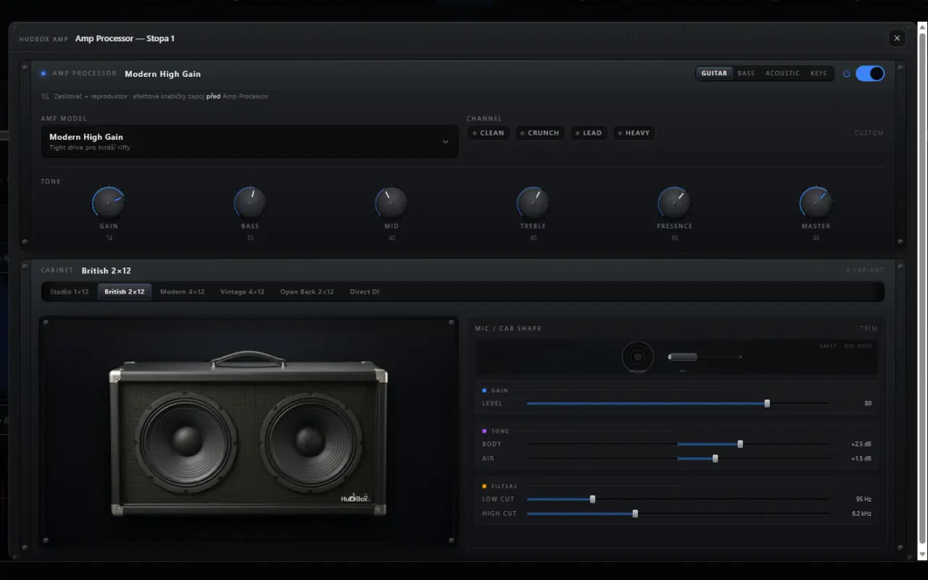Switch to BASS instrument mode
The width and height of the screenshot is (928, 580).
pyautogui.click(x=746, y=73)
